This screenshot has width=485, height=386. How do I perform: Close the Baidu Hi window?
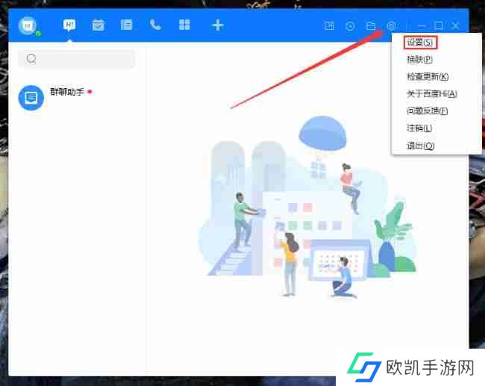pyautogui.click(x=456, y=25)
